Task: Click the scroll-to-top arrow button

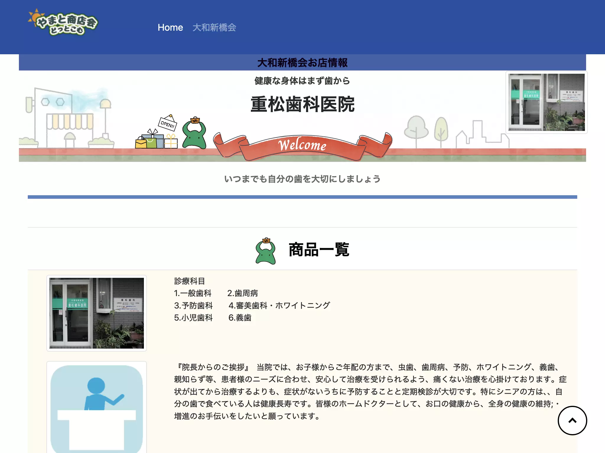Action: point(572,420)
